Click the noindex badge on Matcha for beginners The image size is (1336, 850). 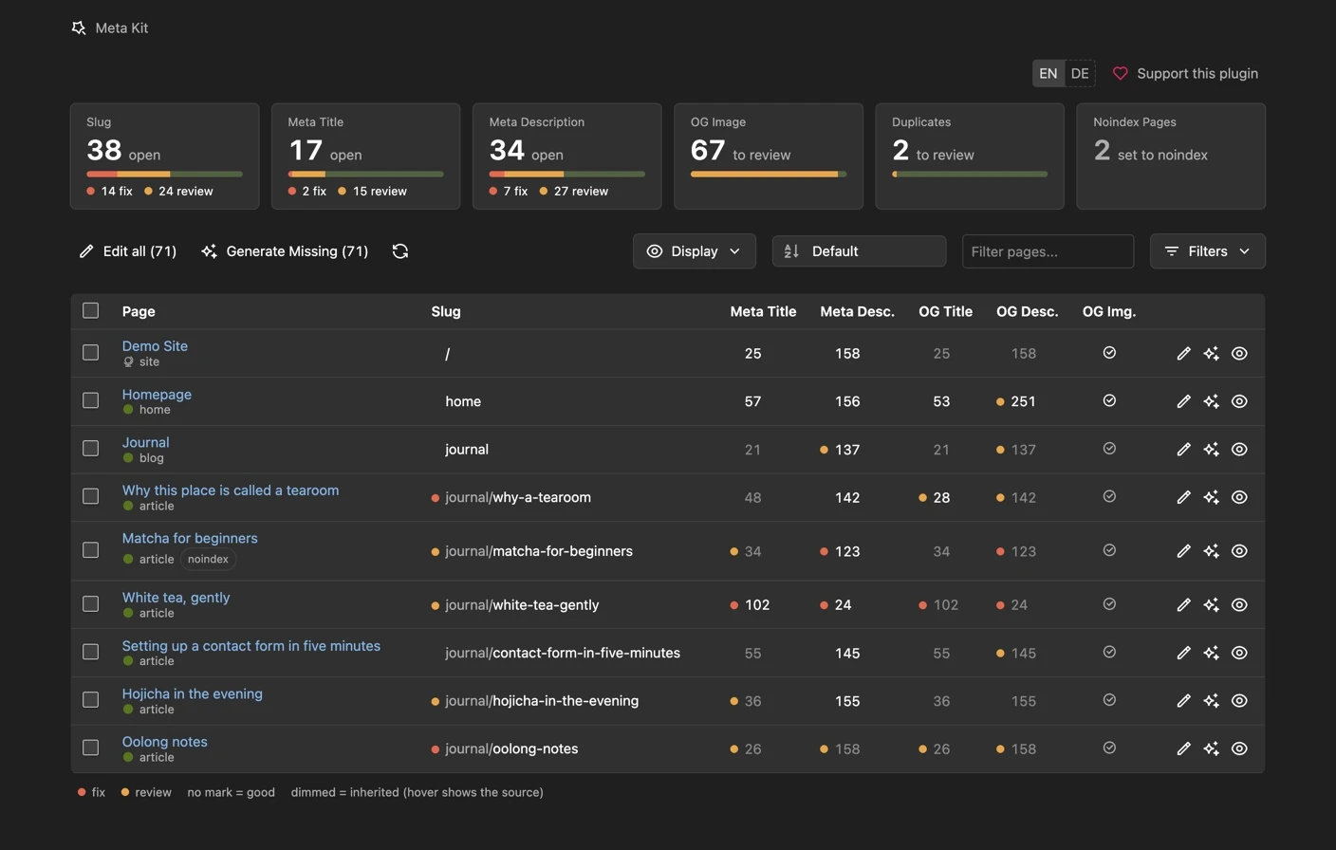(208, 560)
